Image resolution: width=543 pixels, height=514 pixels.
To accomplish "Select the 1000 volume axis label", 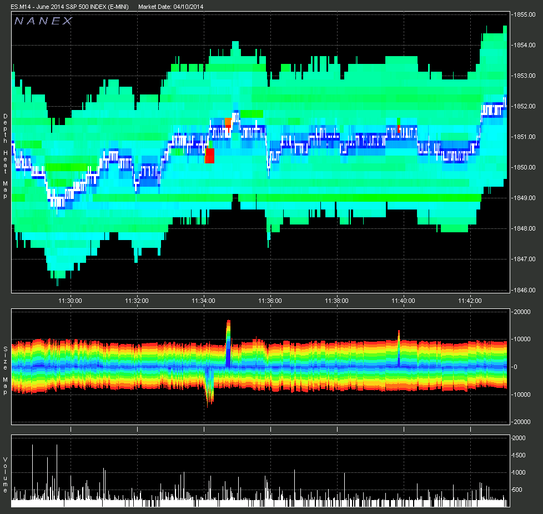I will [x=519, y=472].
